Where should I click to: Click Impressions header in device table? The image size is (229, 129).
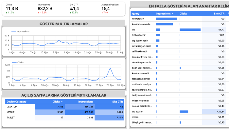click(x=86, y=102)
